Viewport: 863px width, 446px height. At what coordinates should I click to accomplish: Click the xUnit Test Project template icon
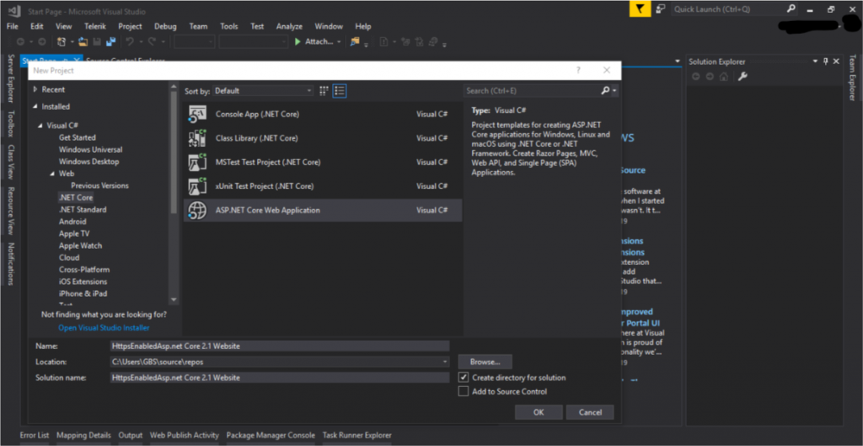(197, 186)
